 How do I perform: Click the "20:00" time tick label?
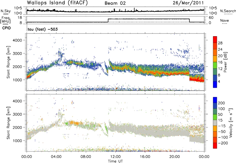[175, 157]
